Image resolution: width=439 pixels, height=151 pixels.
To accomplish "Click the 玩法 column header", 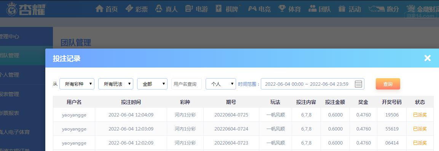I will tap(275, 102).
